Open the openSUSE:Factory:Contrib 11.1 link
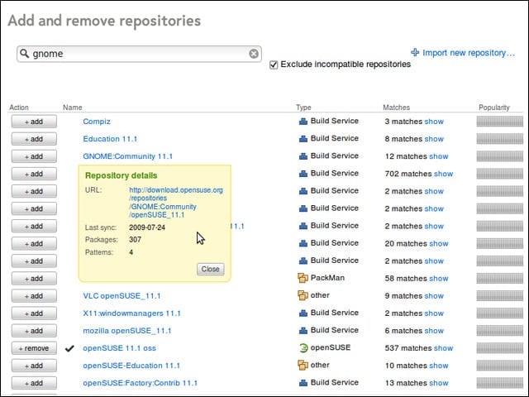 tap(140, 383)
